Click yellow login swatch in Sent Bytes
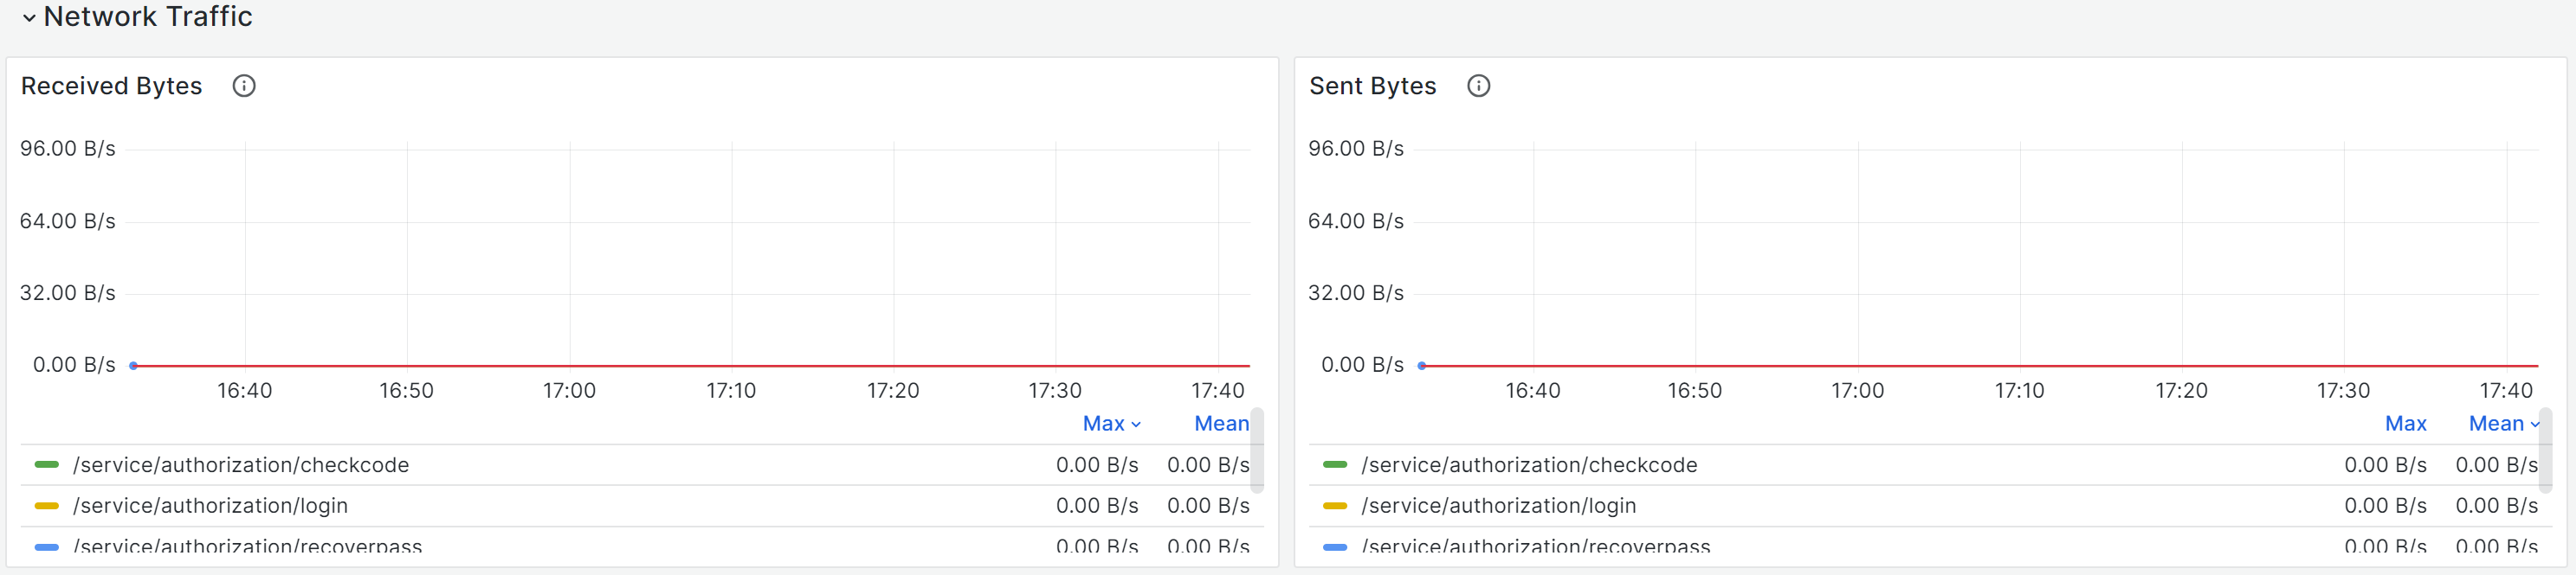 point(1335,506)
